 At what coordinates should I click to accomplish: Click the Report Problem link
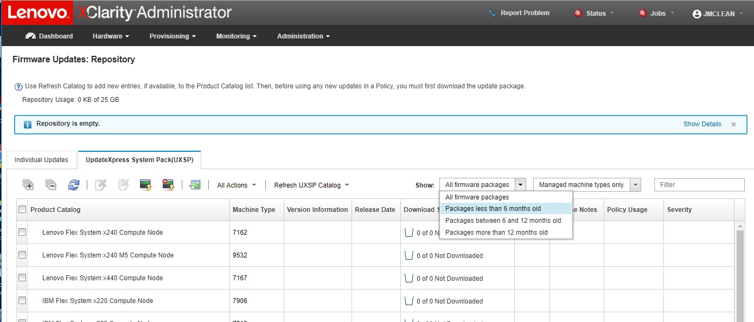pyautogui.click(x=525, y=13)
